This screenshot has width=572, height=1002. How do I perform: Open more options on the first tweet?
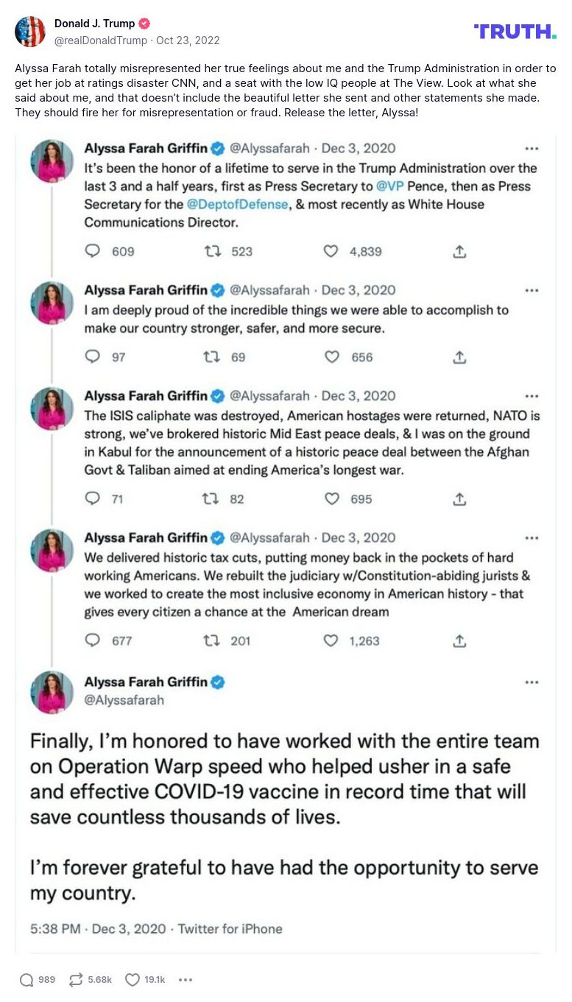pos(532,148)
